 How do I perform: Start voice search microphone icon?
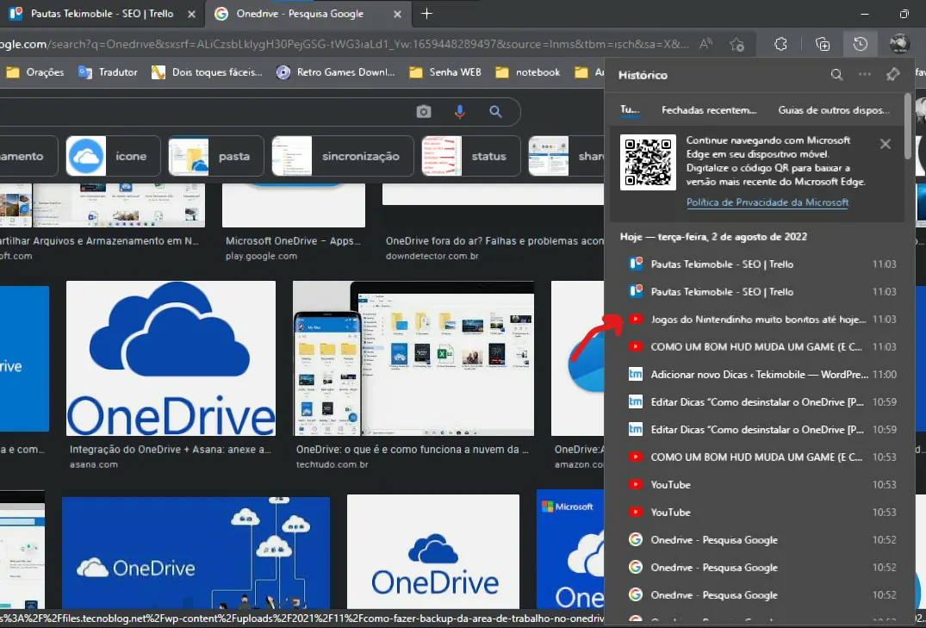click(459, 112)
